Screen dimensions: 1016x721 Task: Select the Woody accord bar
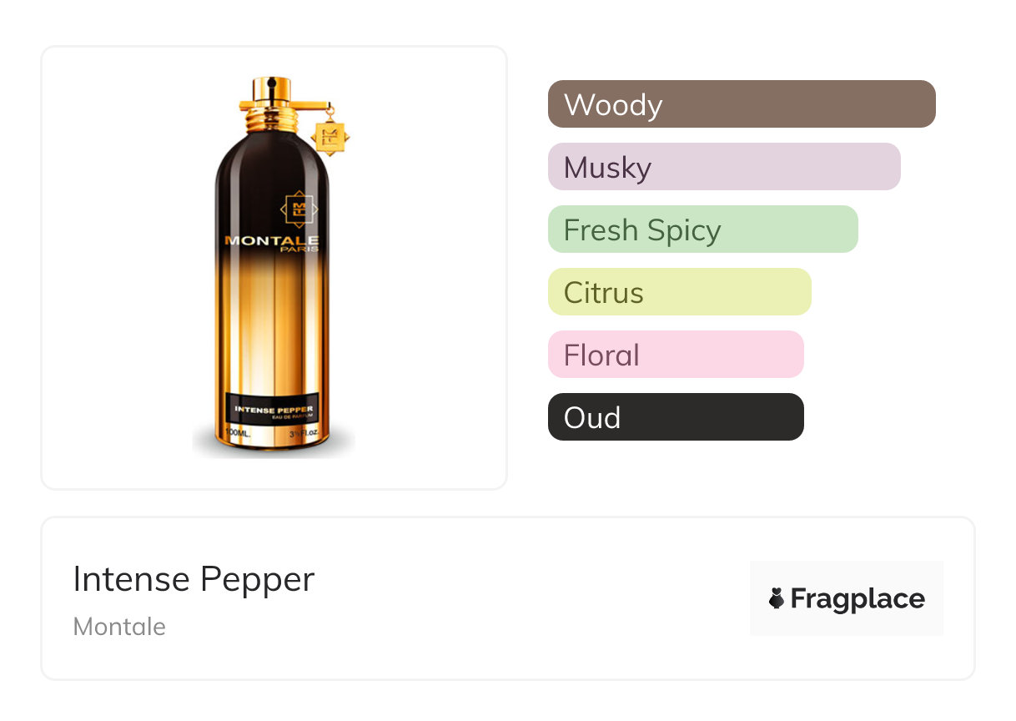[x=741, y=104]
